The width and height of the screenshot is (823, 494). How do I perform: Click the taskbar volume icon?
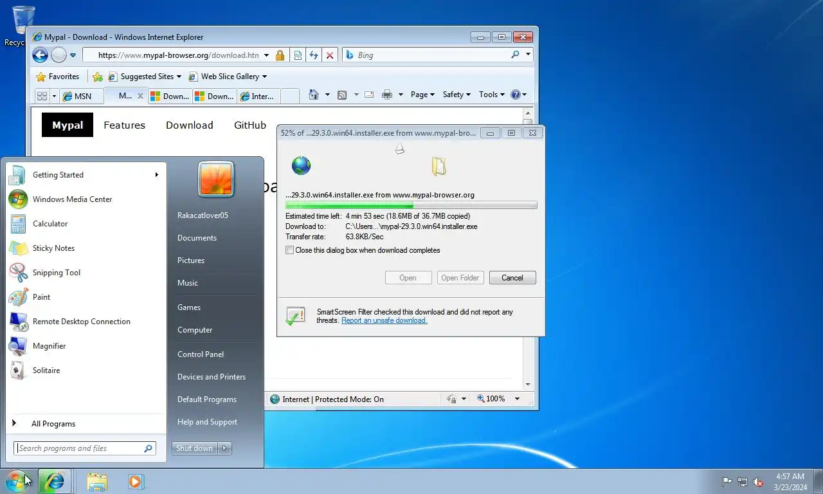click(758, 482)
